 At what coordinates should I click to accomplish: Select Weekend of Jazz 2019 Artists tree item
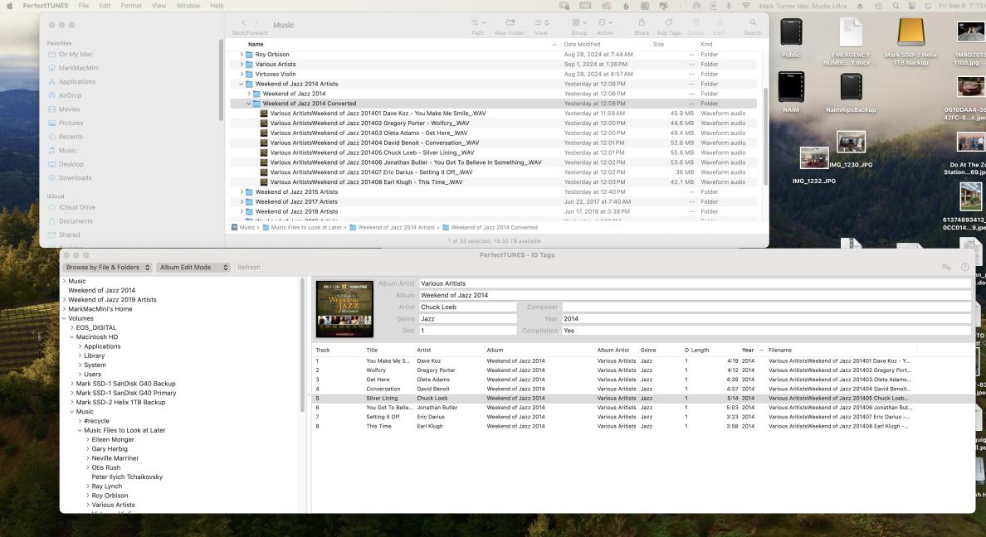coord(112,300)
